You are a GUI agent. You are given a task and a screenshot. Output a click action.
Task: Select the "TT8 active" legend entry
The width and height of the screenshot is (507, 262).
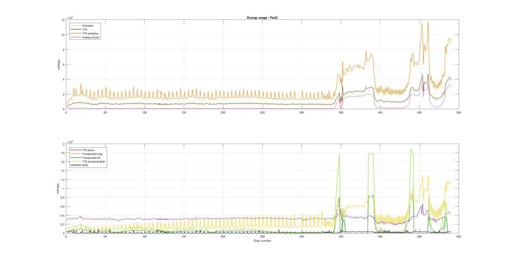89,150
